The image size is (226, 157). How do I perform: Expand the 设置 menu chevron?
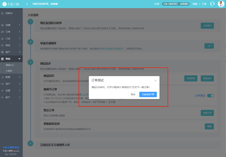19,91
